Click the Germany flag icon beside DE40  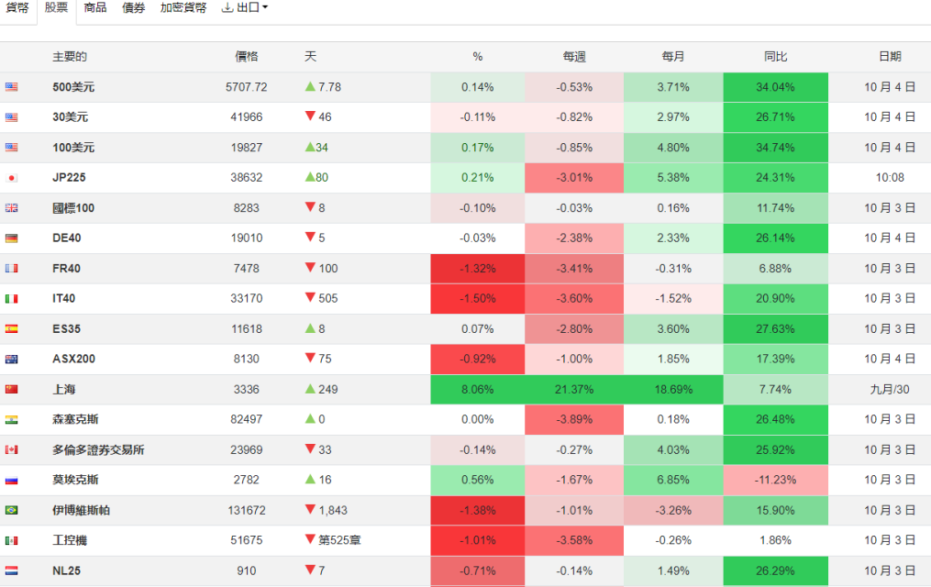click(11, 238)
